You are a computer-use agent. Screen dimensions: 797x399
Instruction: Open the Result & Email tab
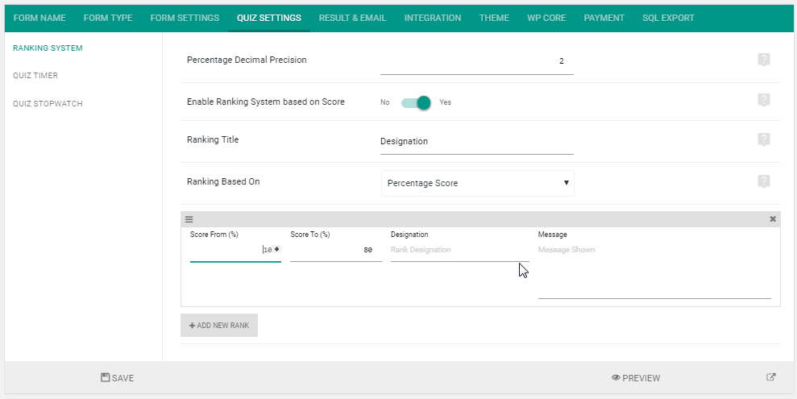[353, 18]
